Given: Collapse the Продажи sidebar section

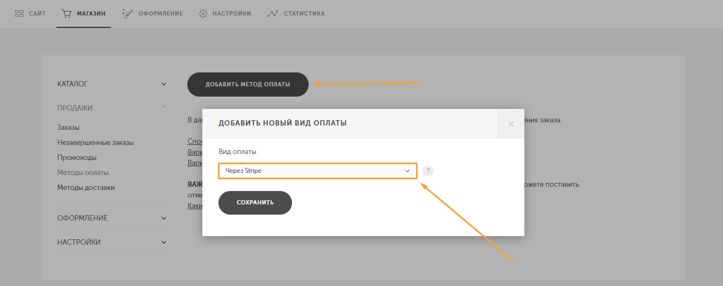Looking at the screenshot, I should [164, 107].
